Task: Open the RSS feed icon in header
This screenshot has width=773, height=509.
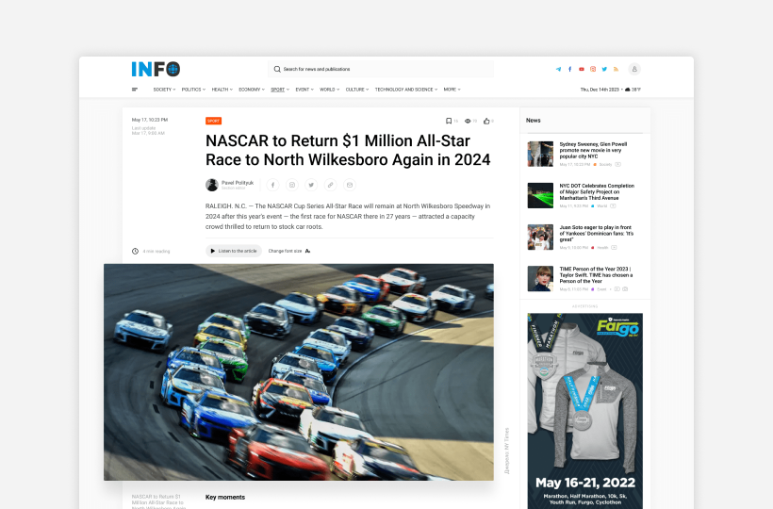Action: coord(616,69)
